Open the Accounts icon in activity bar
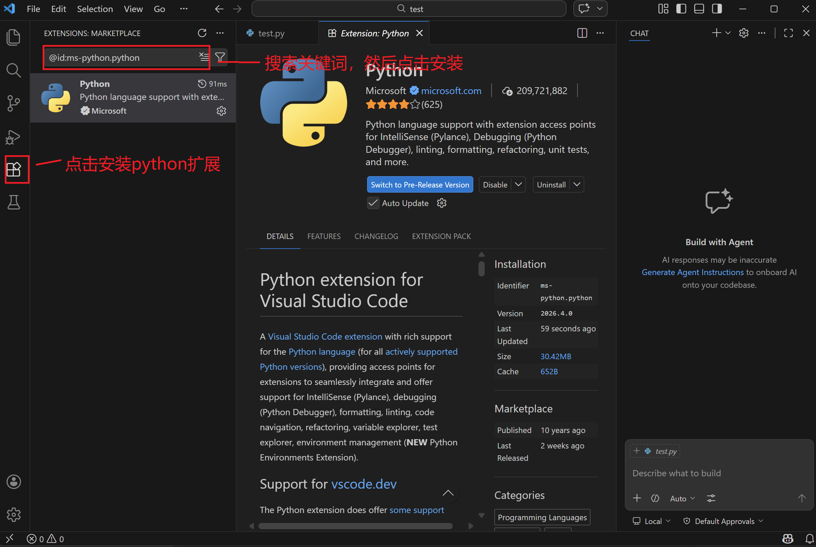Image resolution: width=816 pixels, height=547 pixels. pyautogui.click(x=13, y=482)
